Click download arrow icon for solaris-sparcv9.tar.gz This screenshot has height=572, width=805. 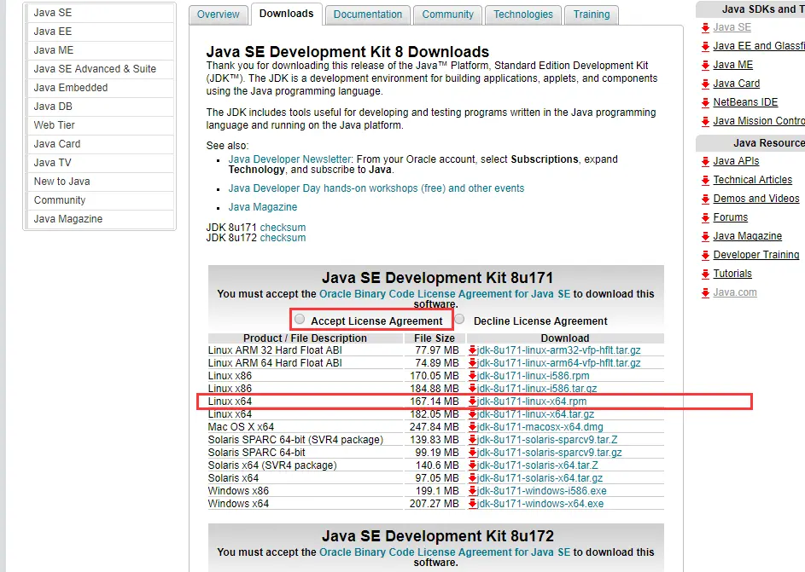click(x=473, y=453)
